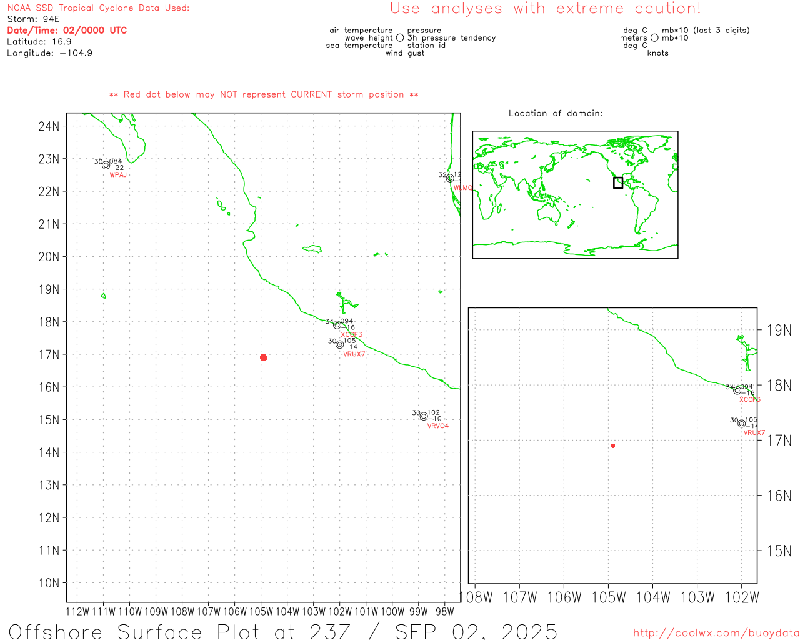Click the 102 pressure value at VRVC4

click(x=434, y=412)
